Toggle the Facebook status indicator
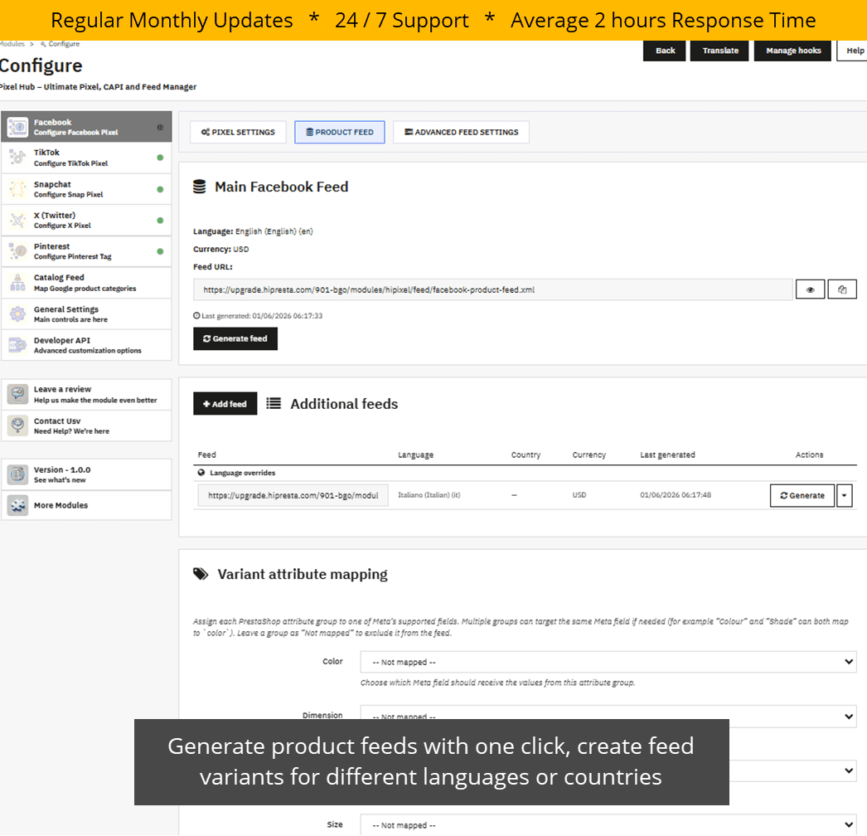Image resolution: width=867 pixels, height=836 pixels. [160, 127]
